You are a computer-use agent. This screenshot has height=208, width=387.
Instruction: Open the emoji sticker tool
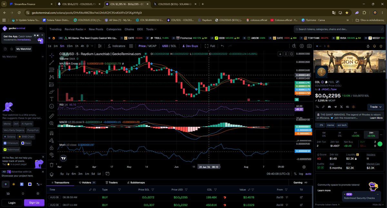click(52, 106)
